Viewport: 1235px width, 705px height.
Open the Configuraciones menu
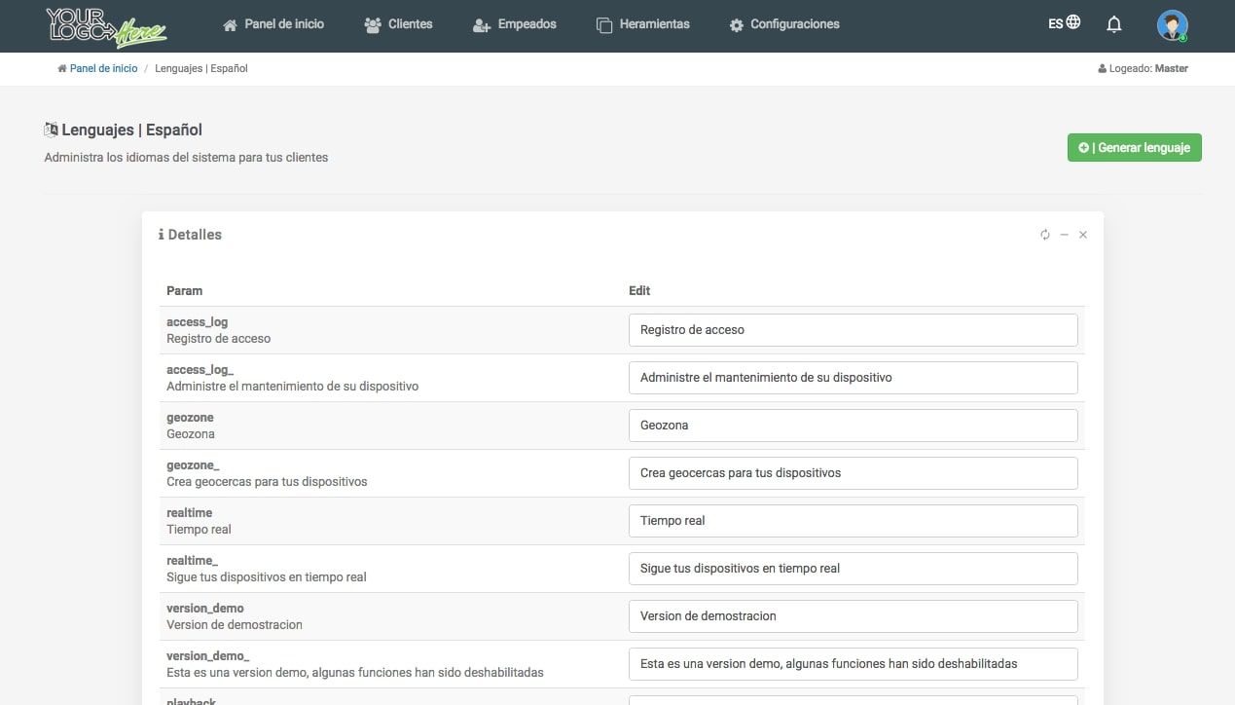(x=784, y=24)
